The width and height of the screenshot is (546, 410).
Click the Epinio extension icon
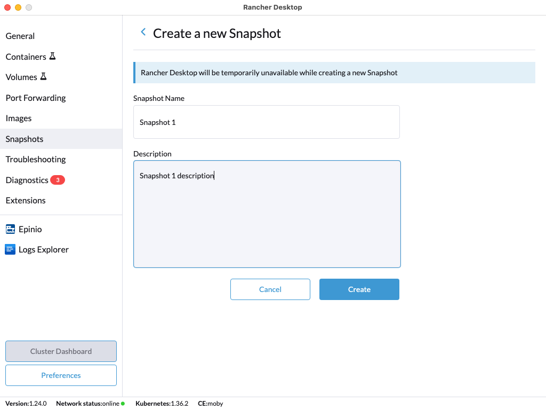[10, 229]
